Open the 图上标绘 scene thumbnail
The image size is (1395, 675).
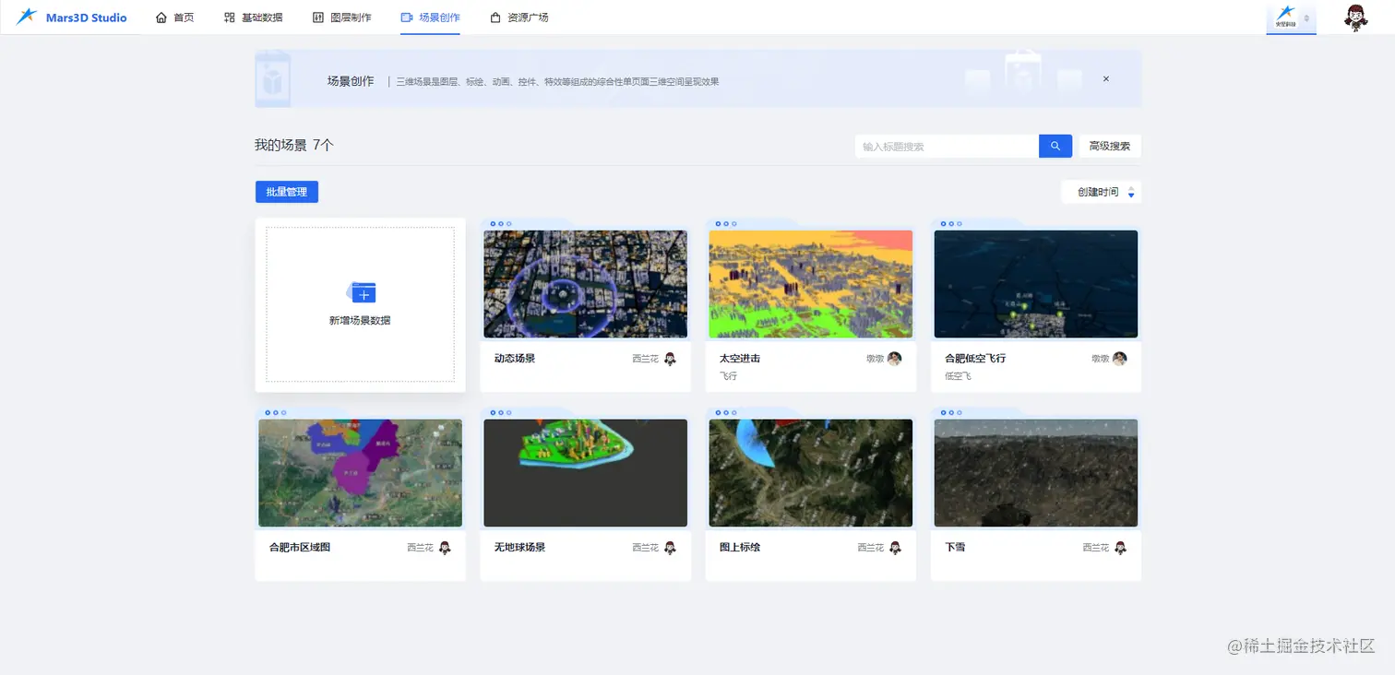pos(811,473)
